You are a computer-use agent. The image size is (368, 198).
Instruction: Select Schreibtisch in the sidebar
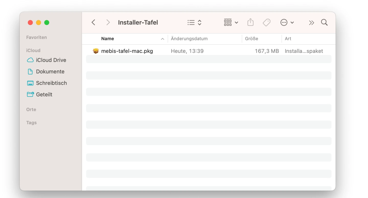[51, 83]
